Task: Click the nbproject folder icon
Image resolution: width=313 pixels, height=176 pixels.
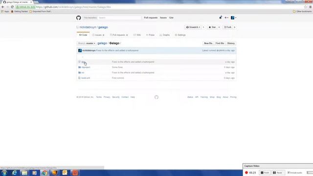Action: click(x=79, y=67)
